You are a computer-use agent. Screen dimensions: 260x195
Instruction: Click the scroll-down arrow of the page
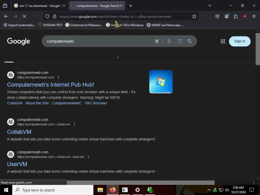click(x=258, y=178)
